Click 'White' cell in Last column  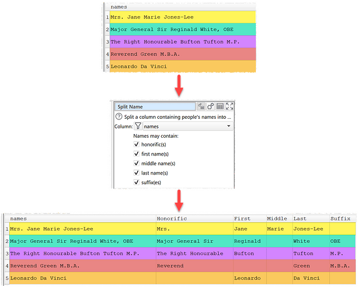click(311, 241)
